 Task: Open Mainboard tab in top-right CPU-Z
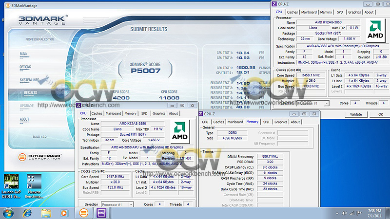click(309, 12)
